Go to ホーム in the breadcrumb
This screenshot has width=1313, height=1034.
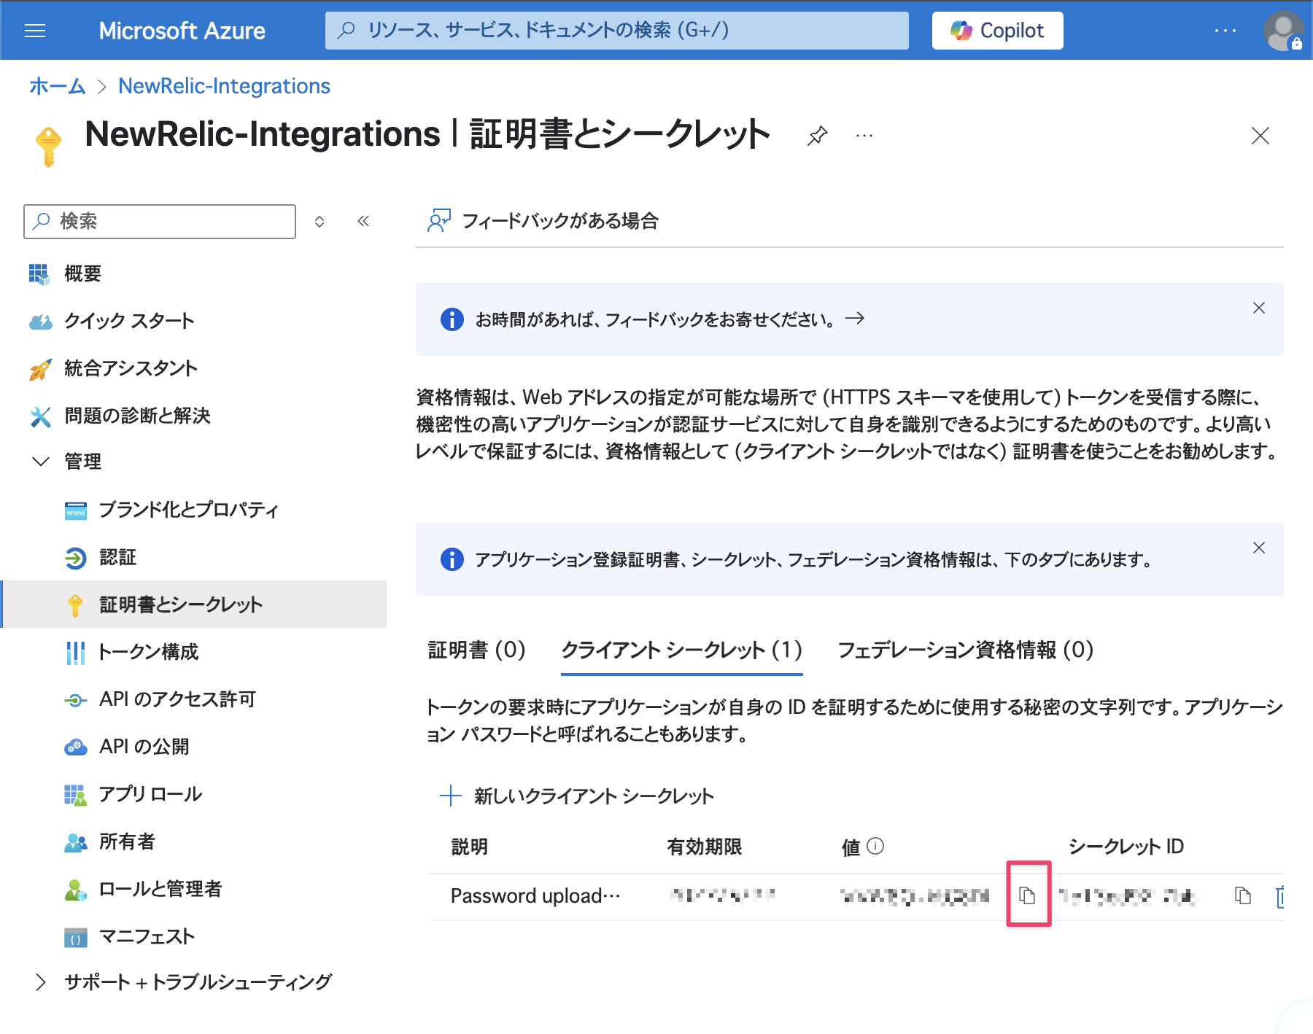pos(58,86)
